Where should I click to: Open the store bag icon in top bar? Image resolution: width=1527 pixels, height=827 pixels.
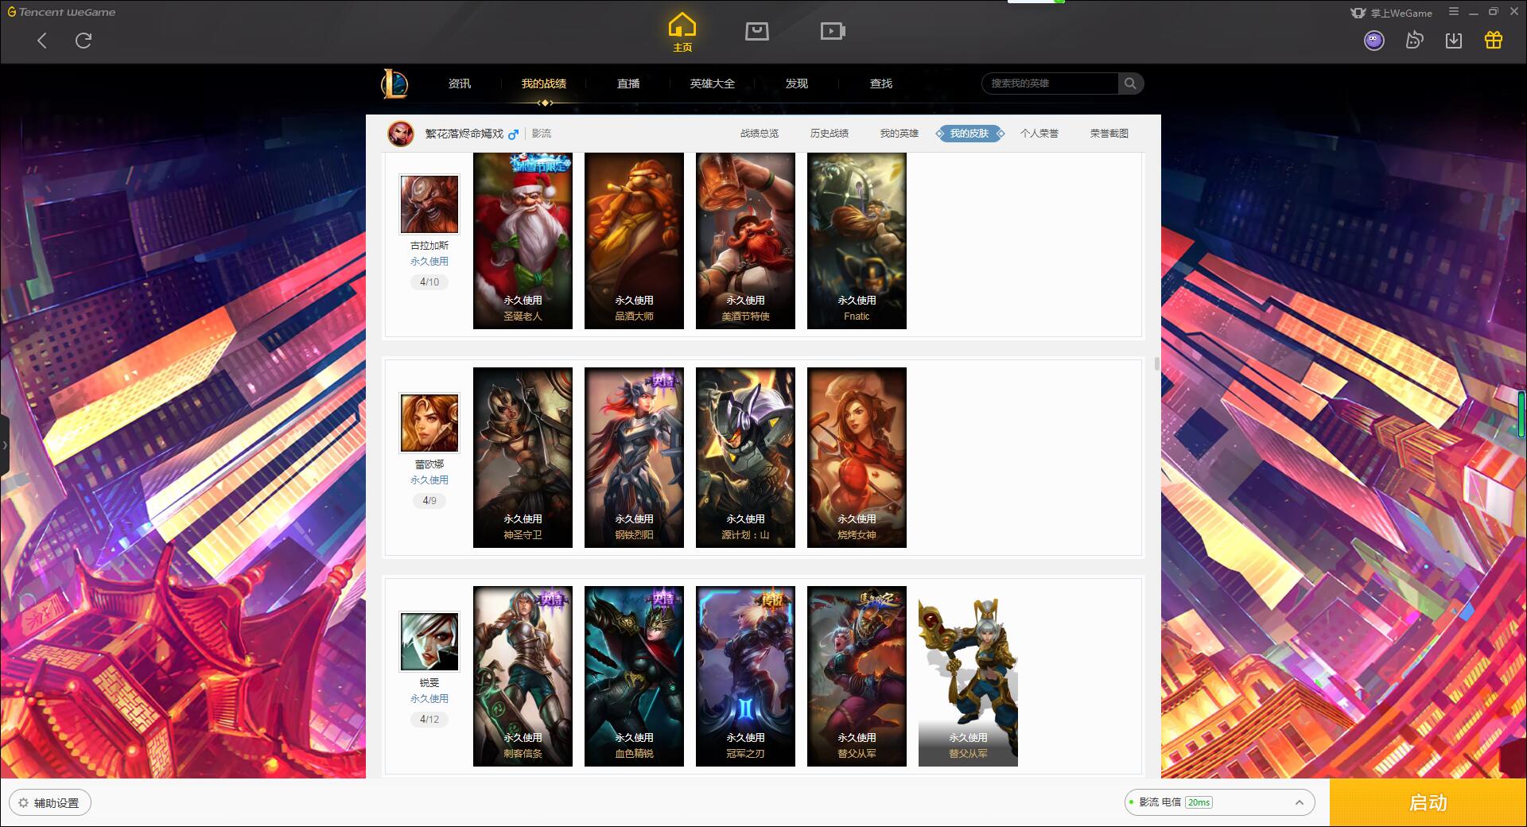click(756, 31)
